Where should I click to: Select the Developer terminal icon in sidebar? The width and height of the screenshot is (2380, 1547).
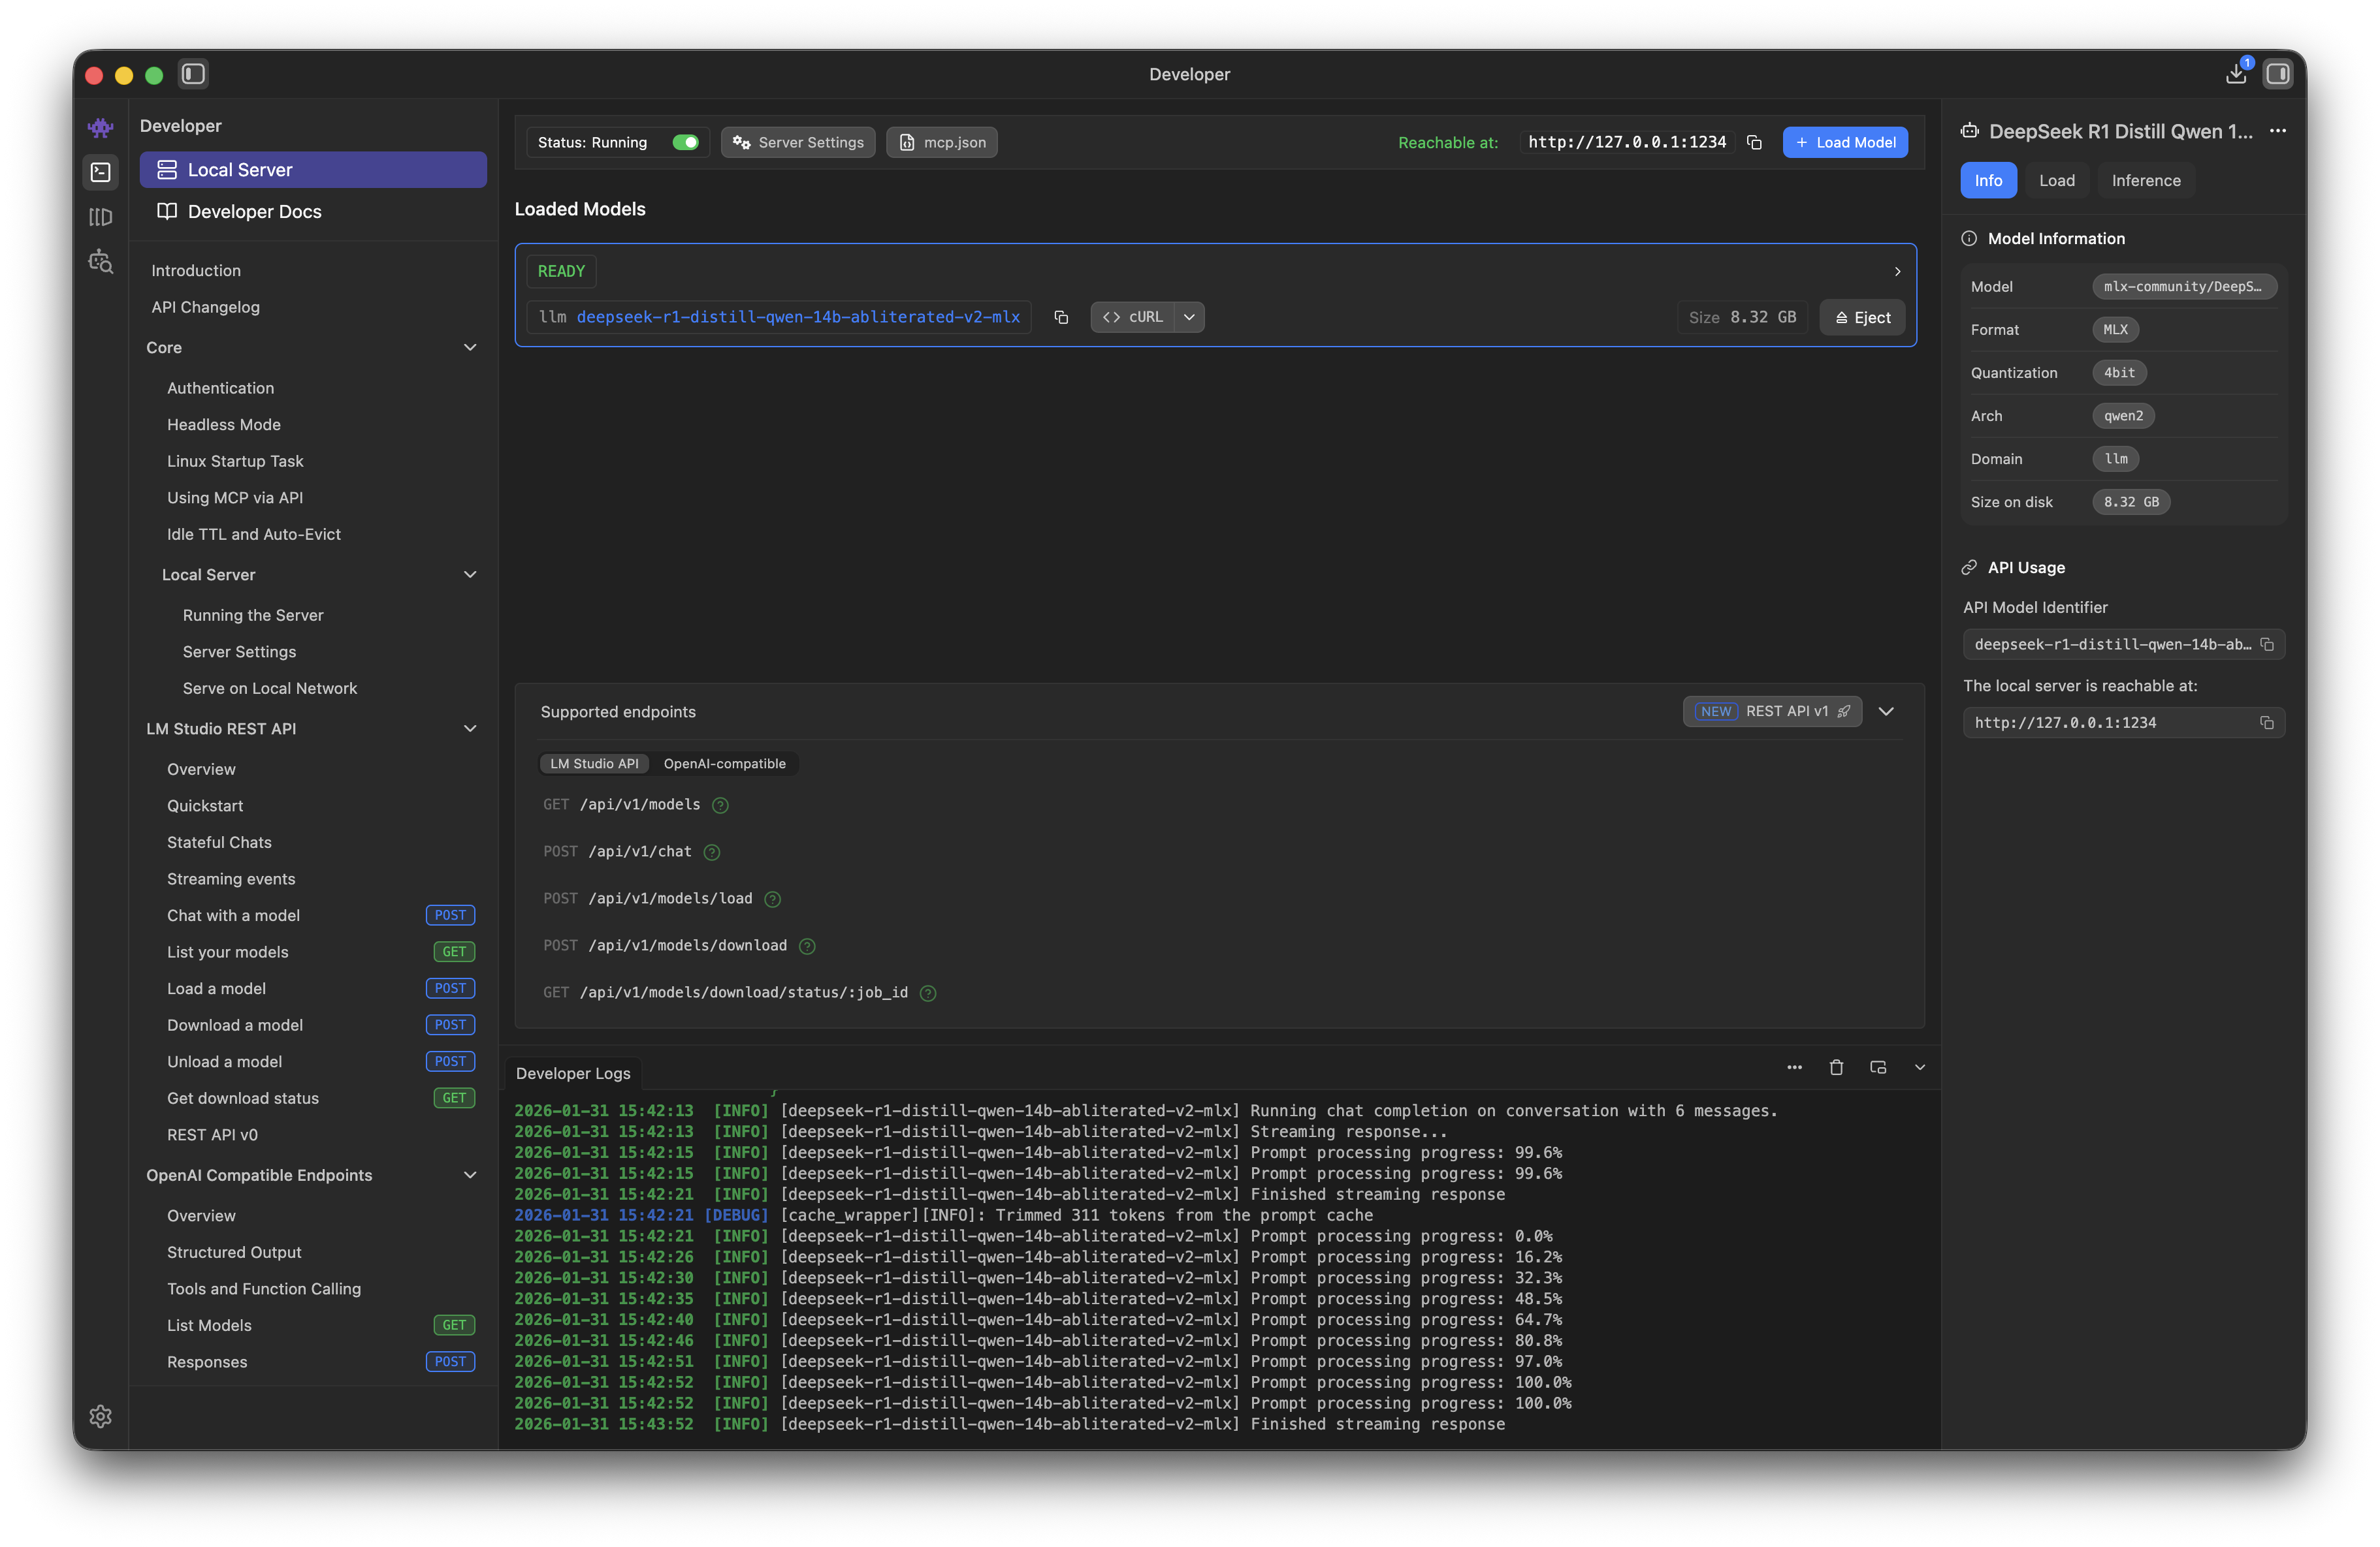tap(100, 172)
